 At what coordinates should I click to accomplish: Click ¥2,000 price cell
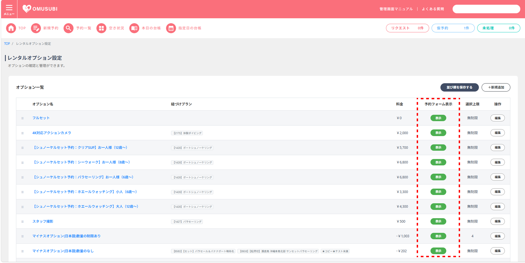pos(402,133)
